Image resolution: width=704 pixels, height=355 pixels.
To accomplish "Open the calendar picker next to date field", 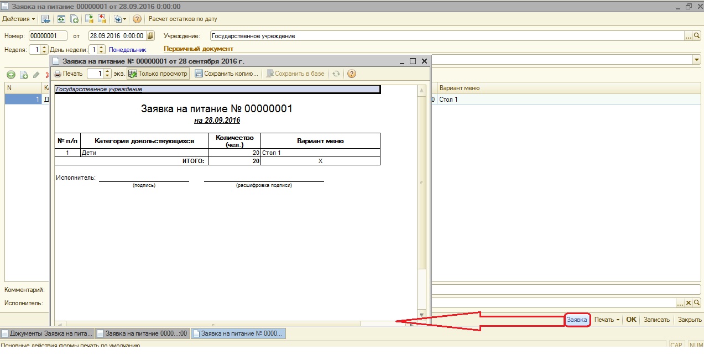I will click(150, 36).
